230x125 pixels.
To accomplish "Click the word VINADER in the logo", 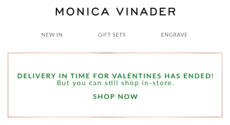I will click(146, 12).
